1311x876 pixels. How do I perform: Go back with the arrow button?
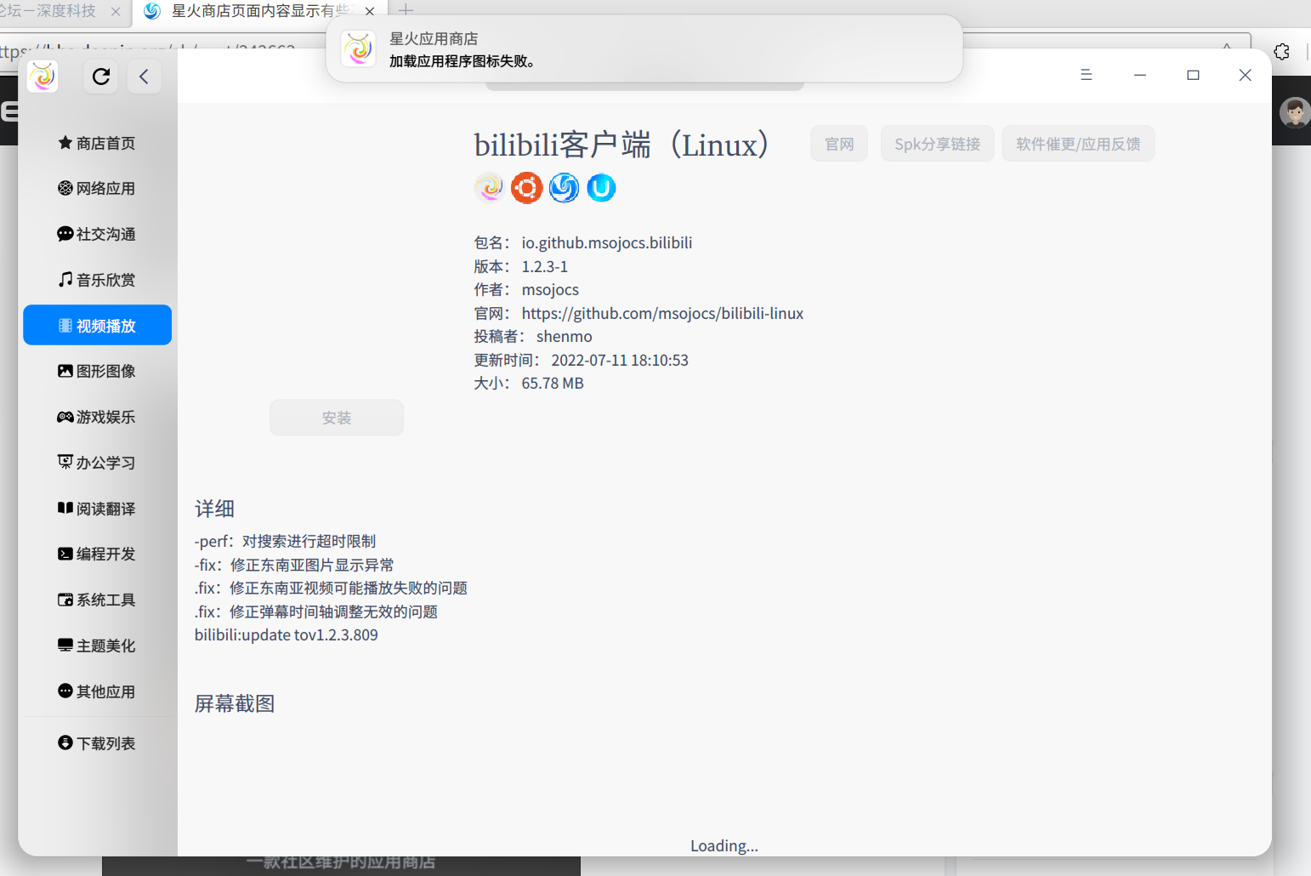pos(144,77)
